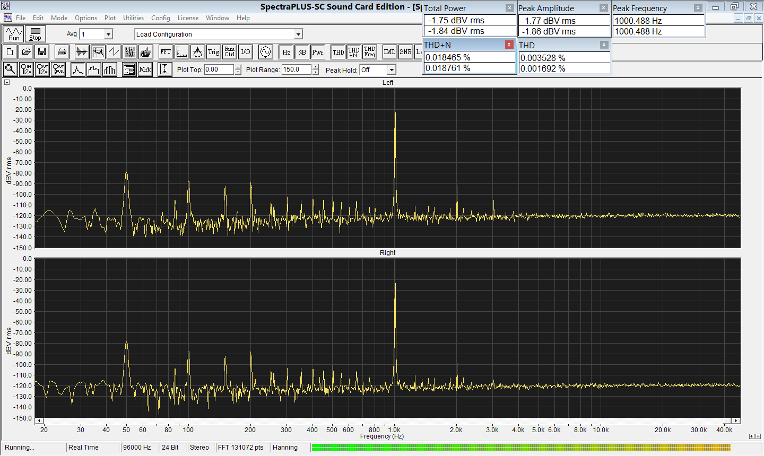Open the Avg averaging dropdown
The width and height of the screenshot is (764, 456).
tap(108, 34)
